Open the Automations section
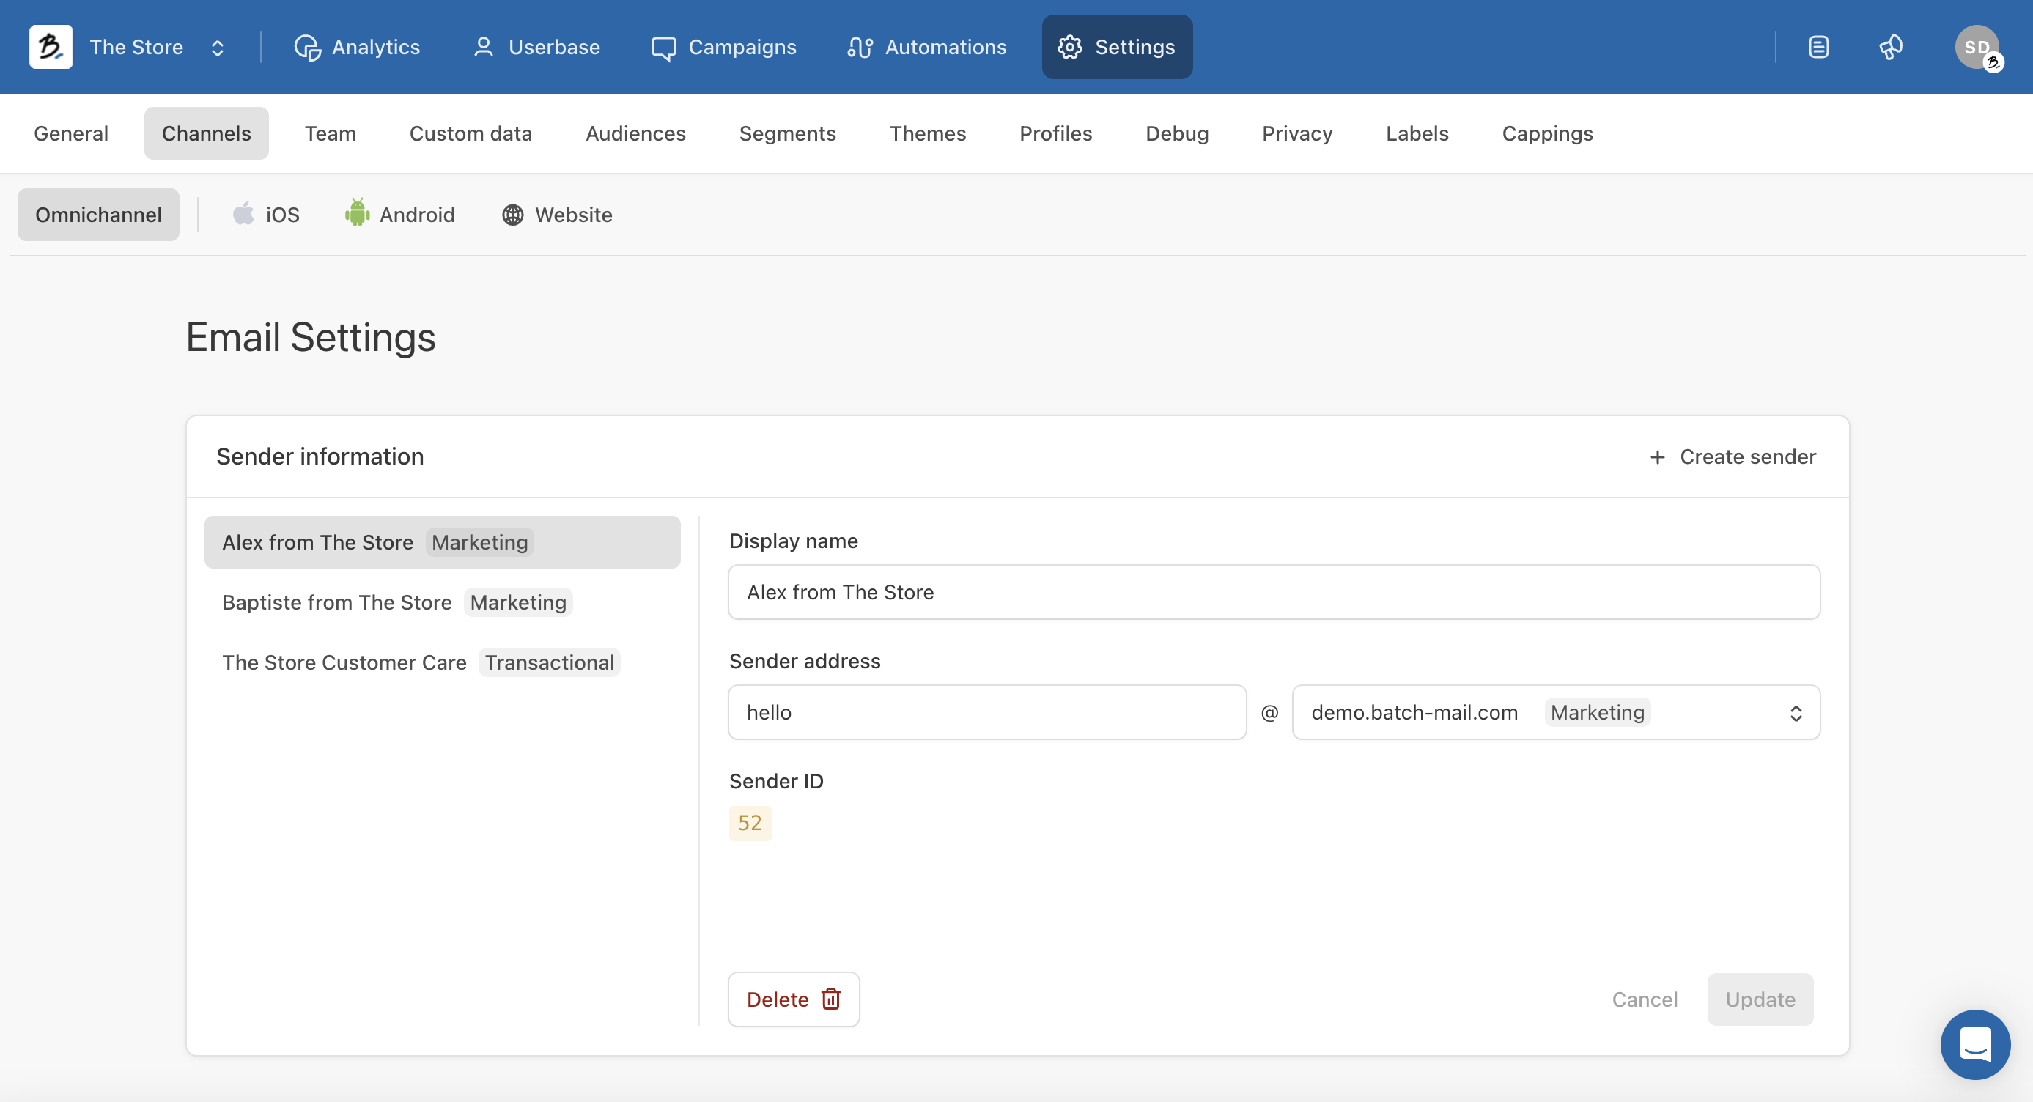2033x1102 pixels. coord(927,48)
